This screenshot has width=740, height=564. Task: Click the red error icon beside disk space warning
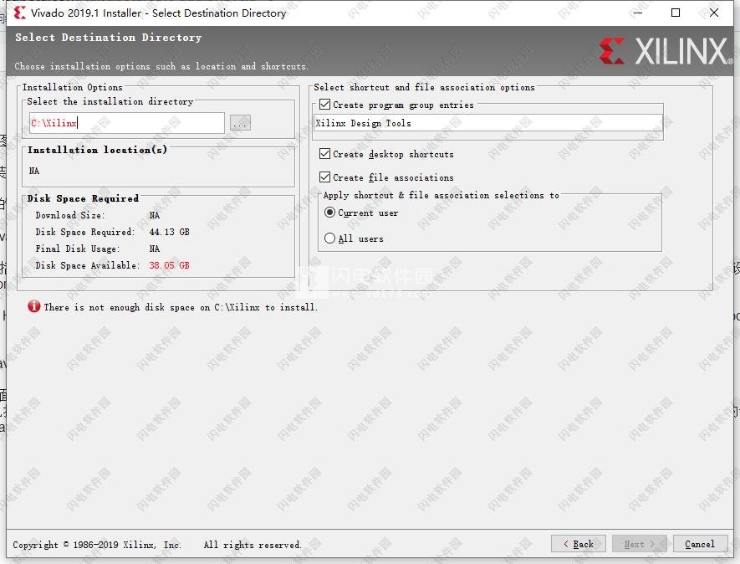coord(34,306)
